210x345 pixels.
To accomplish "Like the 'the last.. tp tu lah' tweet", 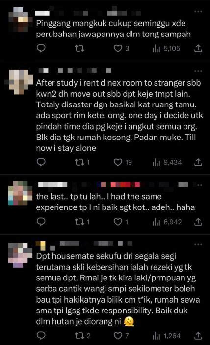I will point(121,222).
